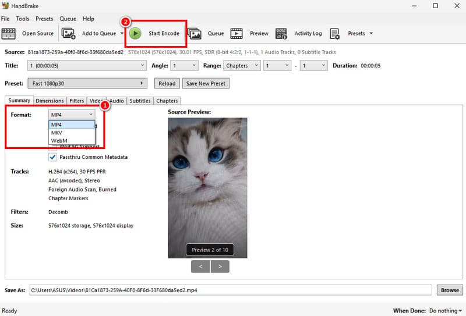Click the HandBrake app icon in title bar
The height and width of the screenshot is (316, 466).
(6, 6)
